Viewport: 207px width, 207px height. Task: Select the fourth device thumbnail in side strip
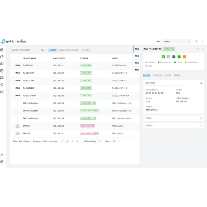(x=137, y=70)
